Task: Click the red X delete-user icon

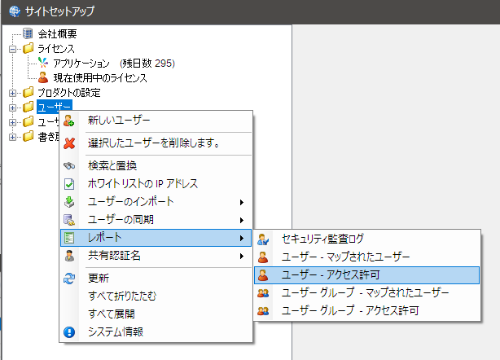Action: (x=69, y=143)
